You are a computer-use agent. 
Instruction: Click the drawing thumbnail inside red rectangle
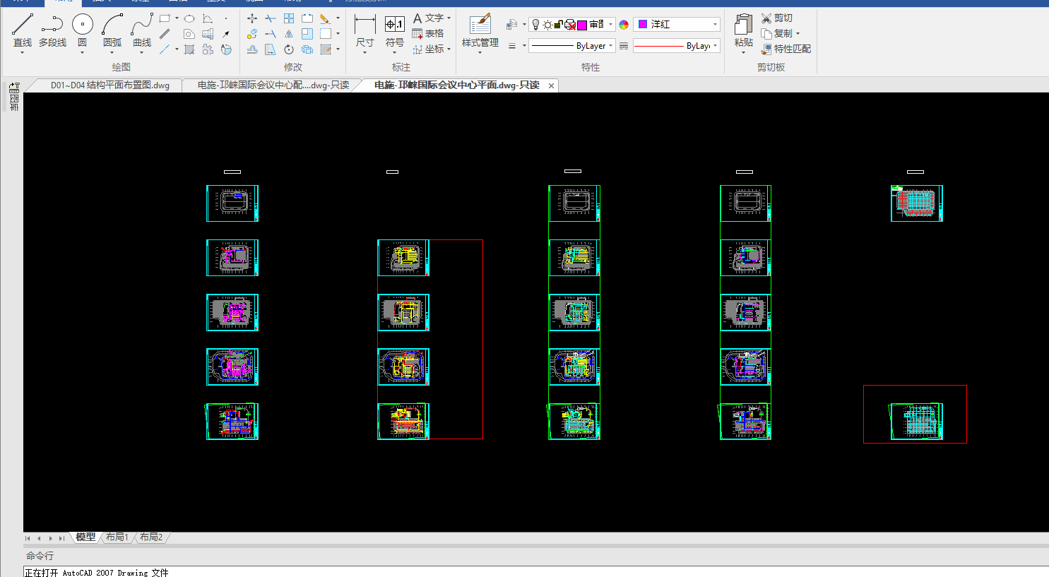[x=916, y=421]
